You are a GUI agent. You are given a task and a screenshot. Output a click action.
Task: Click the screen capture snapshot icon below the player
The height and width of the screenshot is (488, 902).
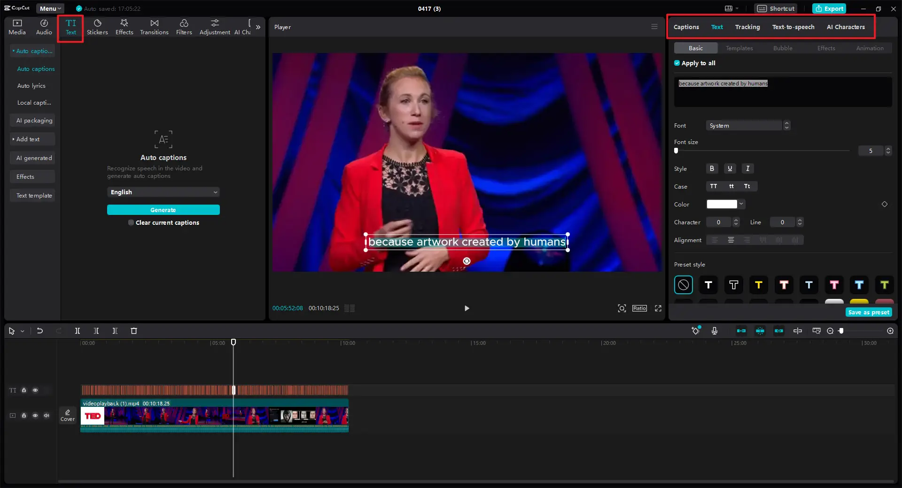coord(622,308)
